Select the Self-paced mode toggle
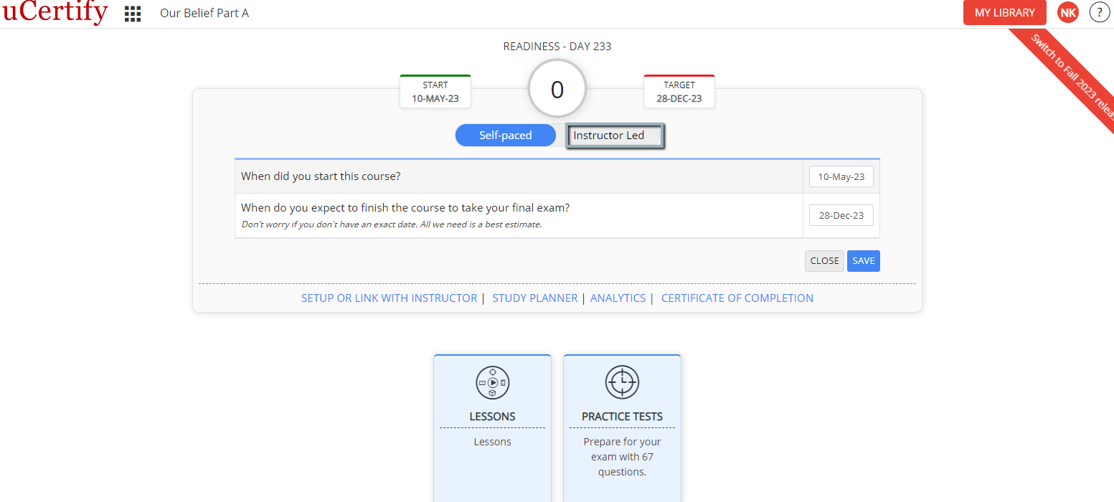Image resolution: width=1114 pixels, height=502 pixels. point(506,136)
